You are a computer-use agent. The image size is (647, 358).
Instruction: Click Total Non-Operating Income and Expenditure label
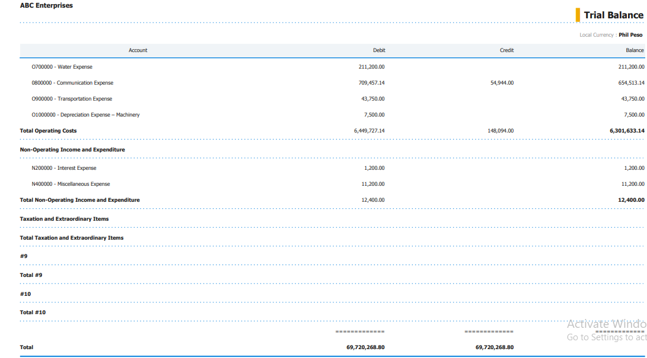pyautogui.click(x=79, y=200)
